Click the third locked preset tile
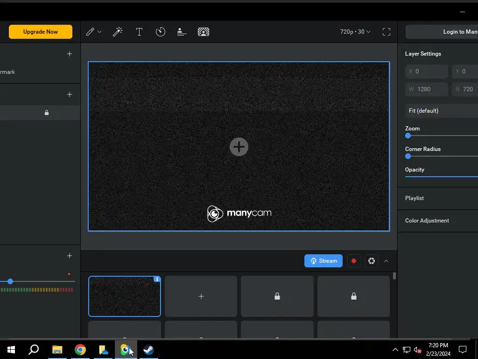Viewport: 478px width, 359px height. (x=277, y=296)
